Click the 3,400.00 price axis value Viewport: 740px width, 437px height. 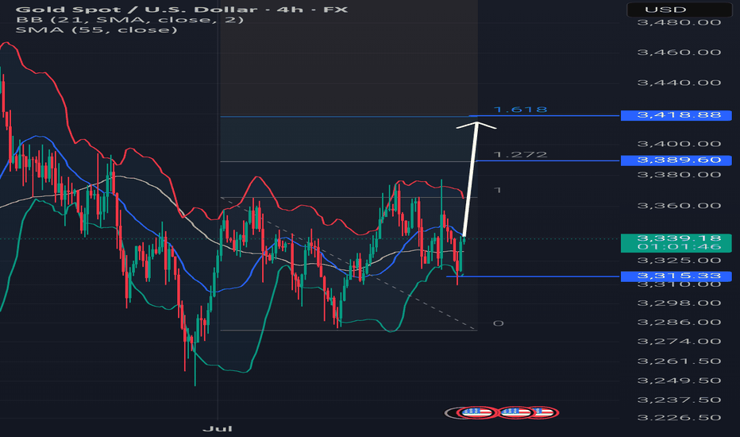pos(679,144)
